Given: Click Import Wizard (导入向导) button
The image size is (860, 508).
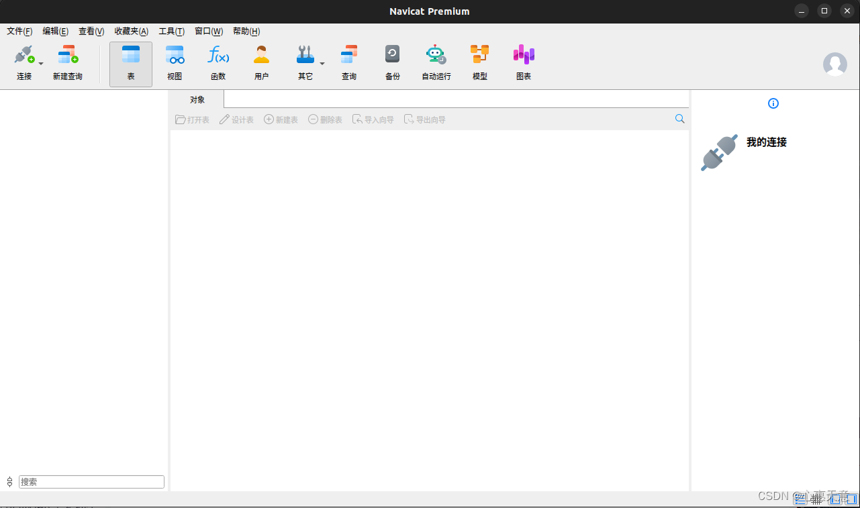Looking at the screenshot, I should click(x=373, y=119).
